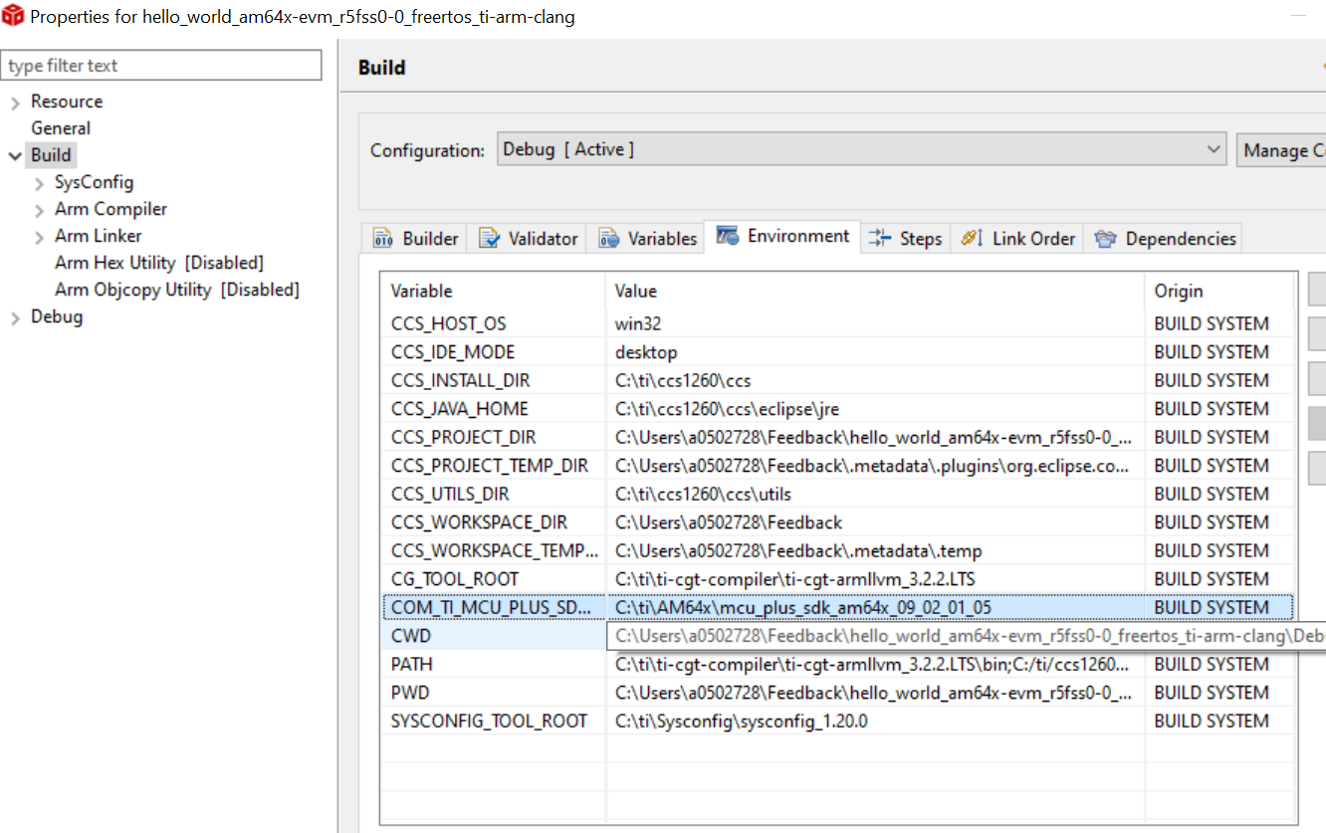Click the value 'win32'
This screenshot has height=833, width=1326.
tap(638, 323)
